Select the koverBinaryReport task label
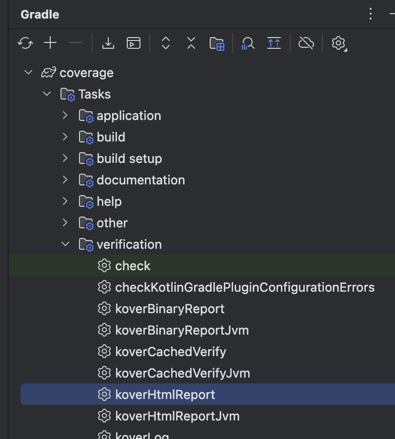395x439 pixels. pos(170,309)
